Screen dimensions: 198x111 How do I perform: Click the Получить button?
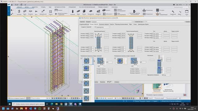tap(102, 82)
